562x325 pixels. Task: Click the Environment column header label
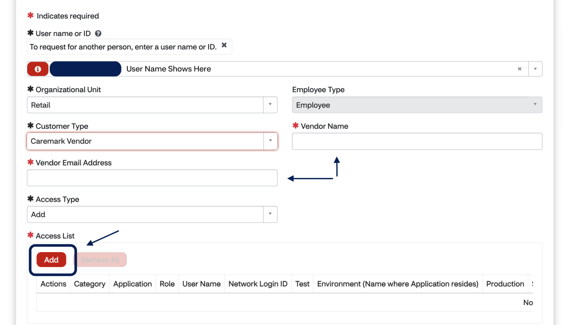[x=397, y=284]
